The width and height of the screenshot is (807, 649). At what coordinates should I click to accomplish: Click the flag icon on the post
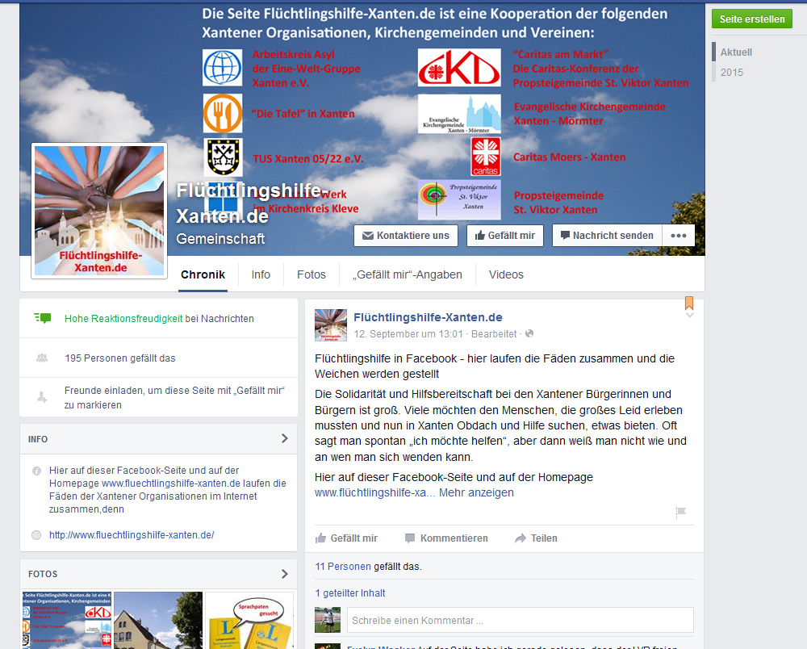click(680, 512)
